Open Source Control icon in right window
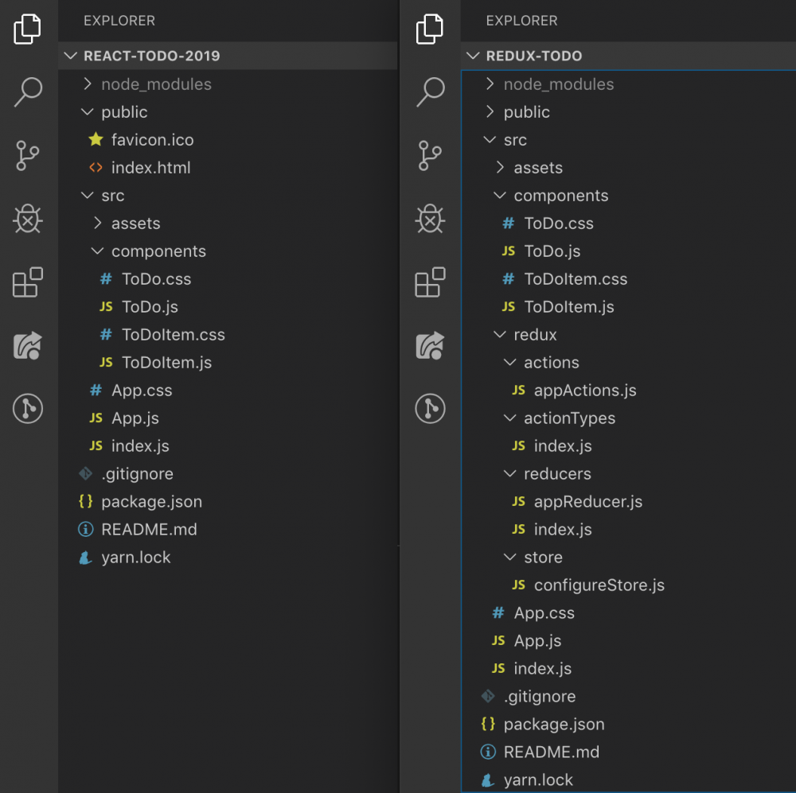Viewport: 796px width, 793px height. pyautogui.click(x=430, y=155)
